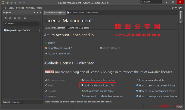The height and width of the screenshot is (110, 185).
Task: Click Save standalone license file
Action: point(99,80)
